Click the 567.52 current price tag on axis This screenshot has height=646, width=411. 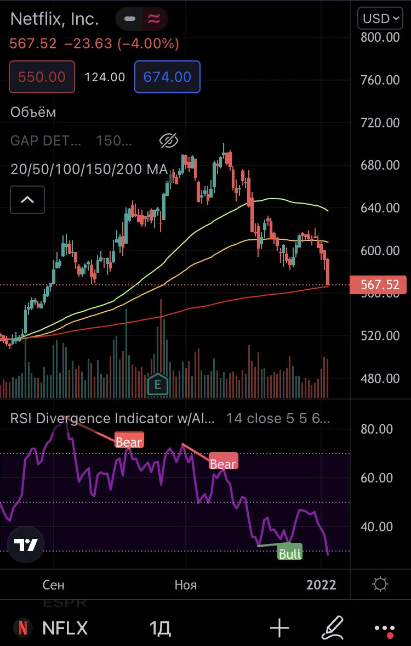point(378,285)
